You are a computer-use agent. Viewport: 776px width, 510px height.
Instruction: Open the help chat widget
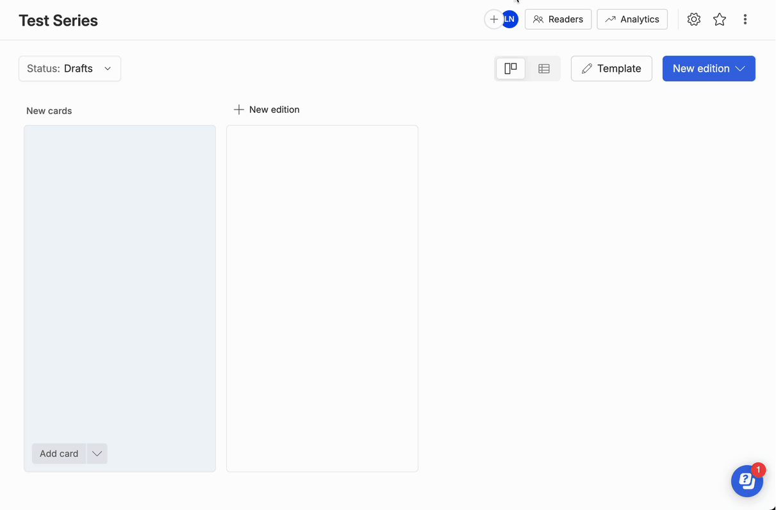point(747,481)
